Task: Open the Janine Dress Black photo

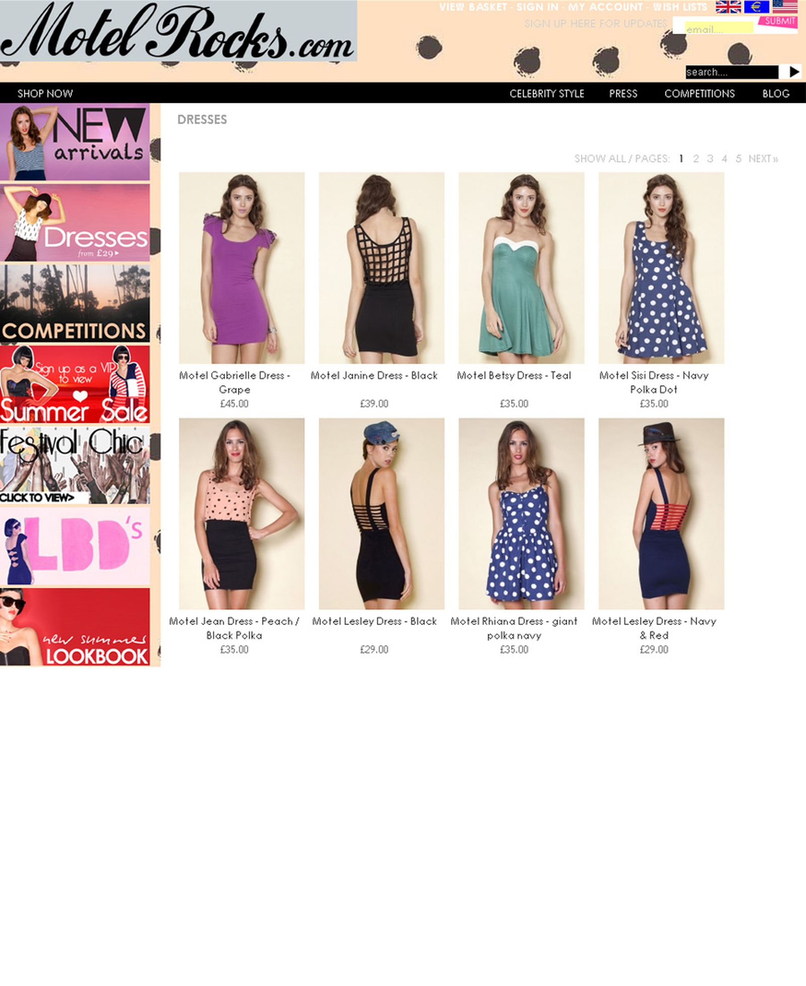Action: coord(381,268)
